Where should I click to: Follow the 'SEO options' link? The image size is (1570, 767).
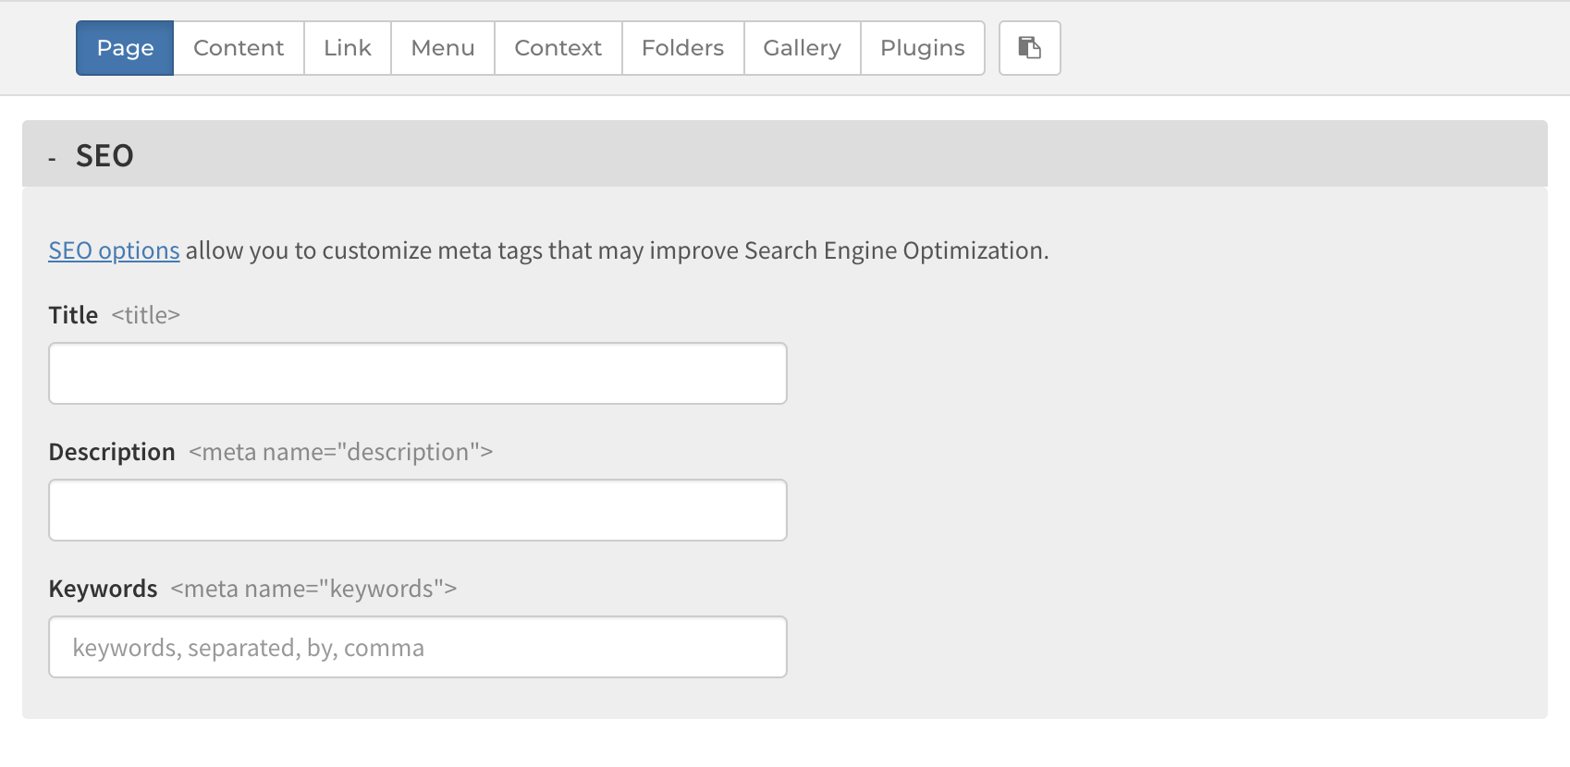point(114,250)
